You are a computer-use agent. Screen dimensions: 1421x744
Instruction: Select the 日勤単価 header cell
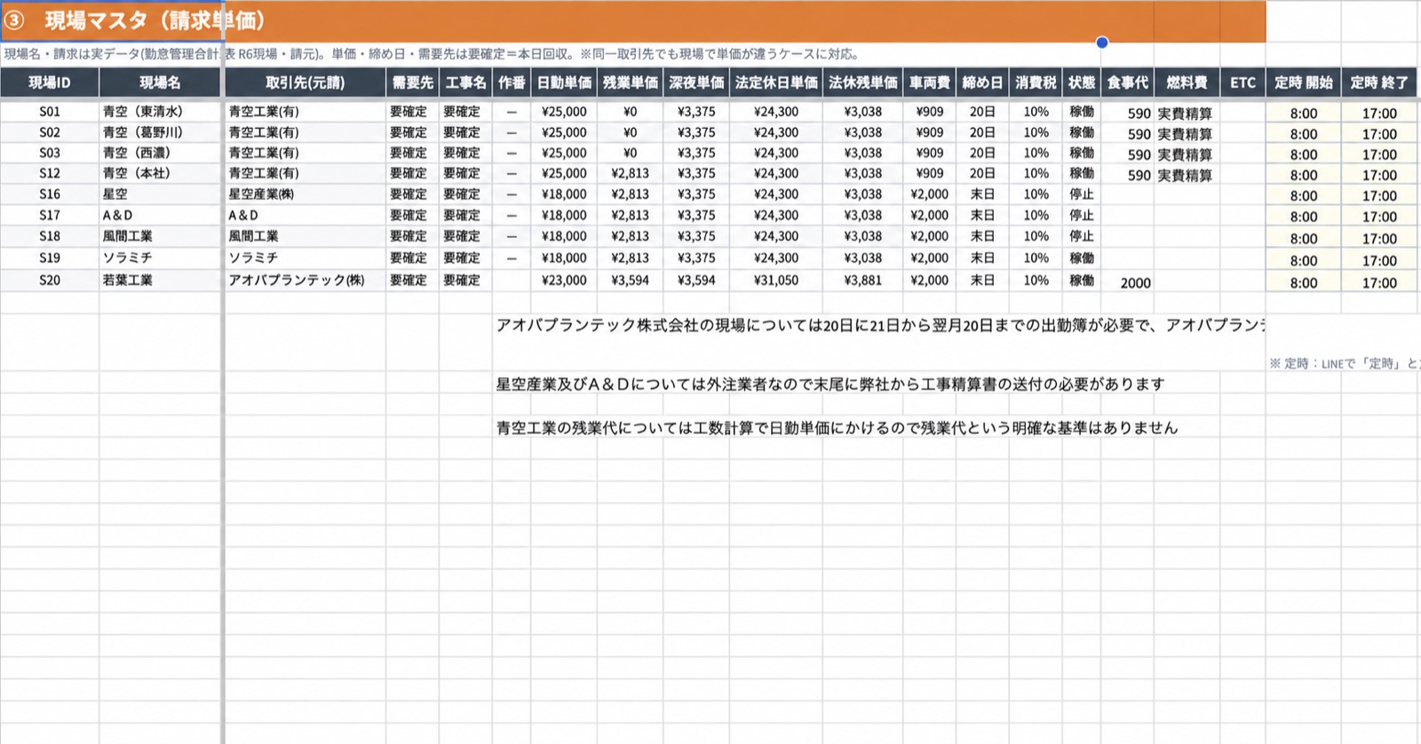[x=564, y=83]
